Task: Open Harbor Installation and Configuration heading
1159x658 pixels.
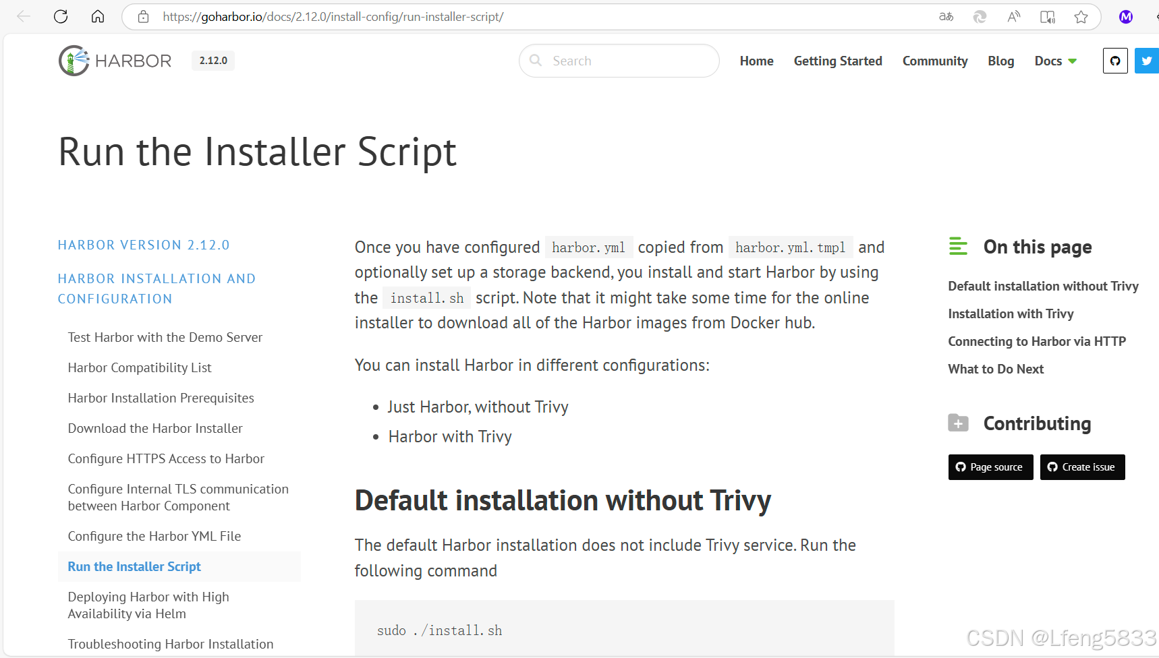Action: [x=157, y=289]
